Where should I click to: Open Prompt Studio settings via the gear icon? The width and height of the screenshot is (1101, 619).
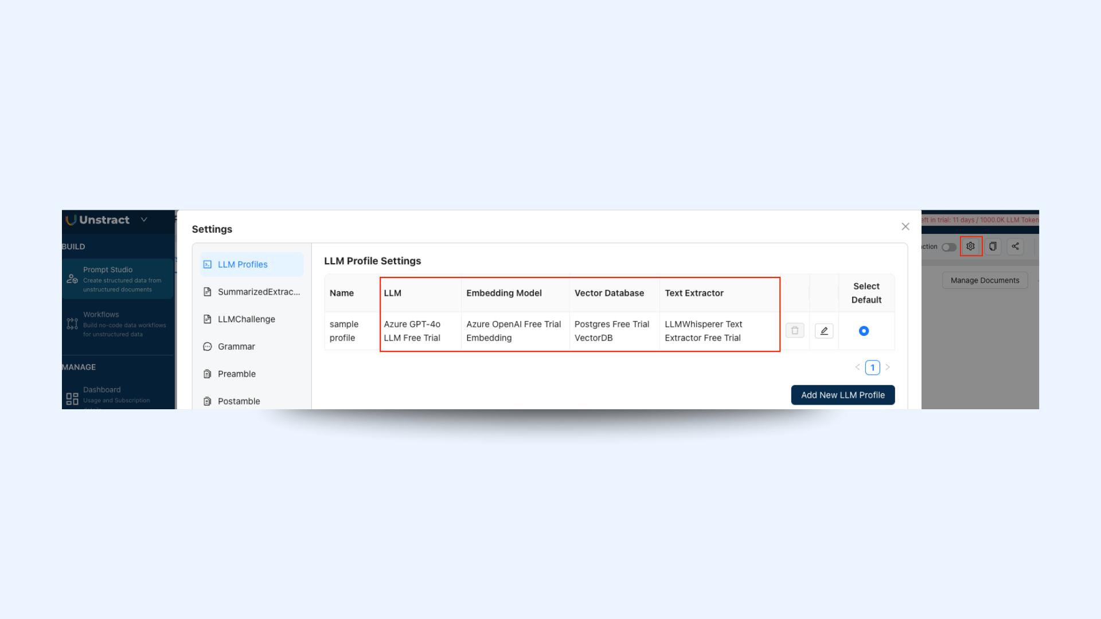(x=971, y=246)
